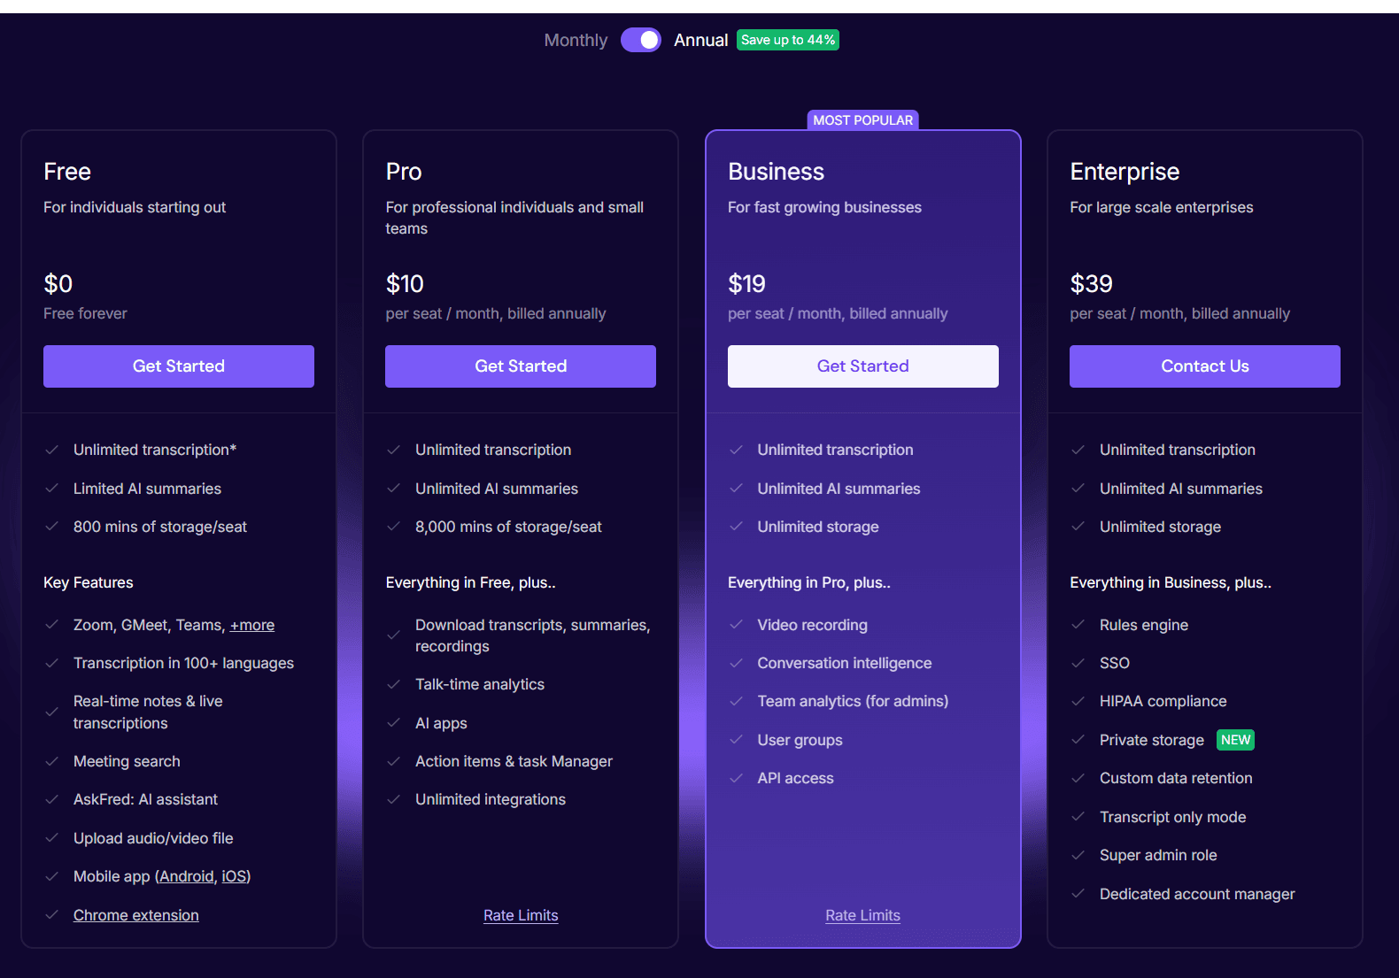Open the Chrome extension link

tap(136, 915)
